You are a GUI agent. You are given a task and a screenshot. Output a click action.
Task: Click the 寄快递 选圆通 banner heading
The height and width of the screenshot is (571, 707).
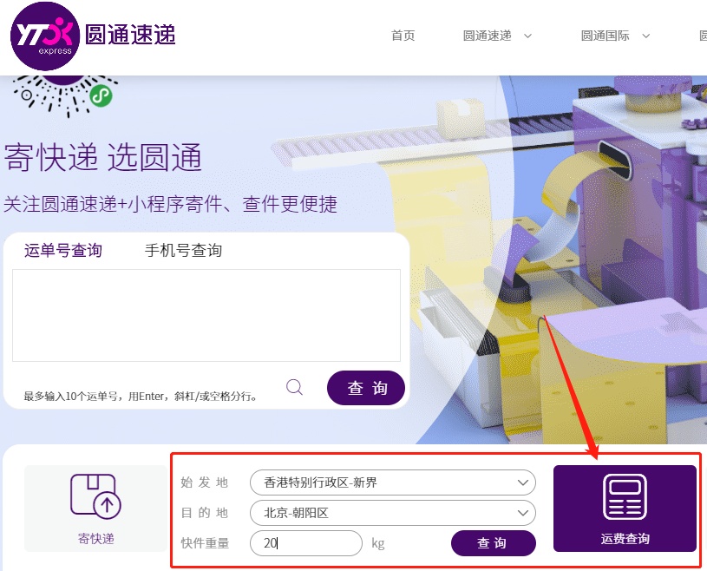click(103, 158)
